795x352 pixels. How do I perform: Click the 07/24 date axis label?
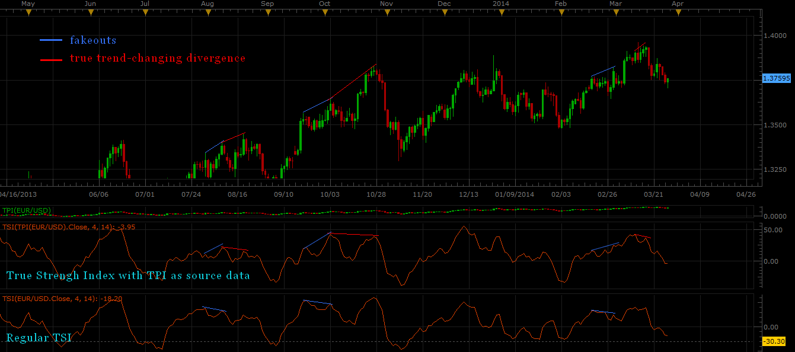[191, 194]
